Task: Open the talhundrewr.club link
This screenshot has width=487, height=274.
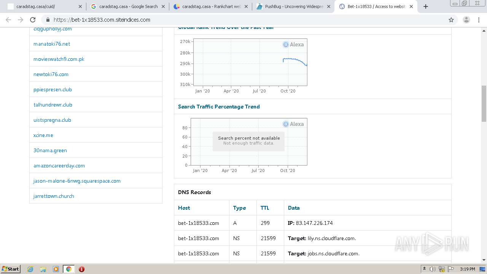Action: tap(53, 105)
